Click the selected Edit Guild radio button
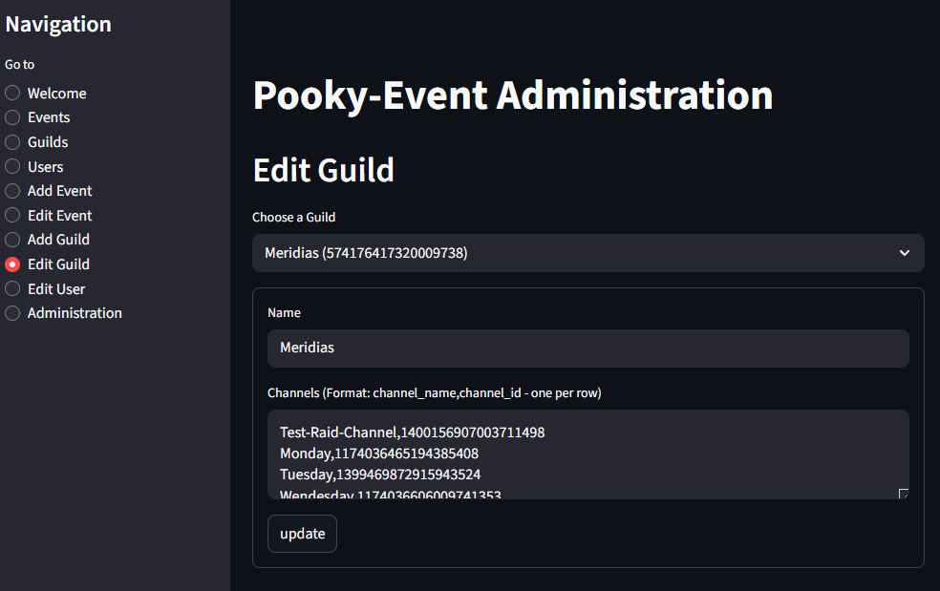This screenshot has height=591, width=940. (13, 264)
